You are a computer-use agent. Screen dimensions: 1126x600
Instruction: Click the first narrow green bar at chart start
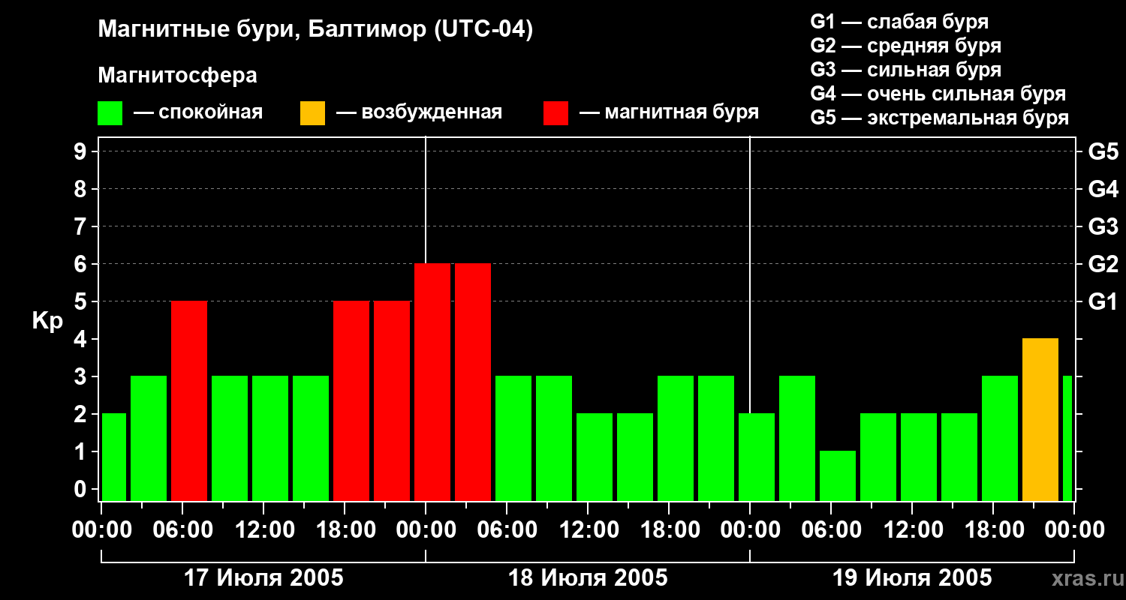[x=114, y=457]
